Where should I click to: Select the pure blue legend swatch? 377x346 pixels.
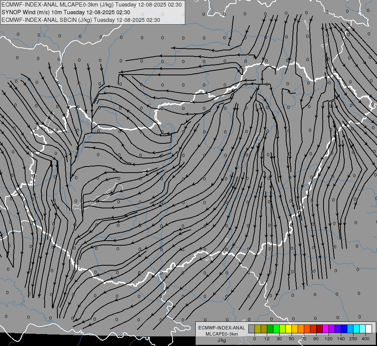click(344, 329)
